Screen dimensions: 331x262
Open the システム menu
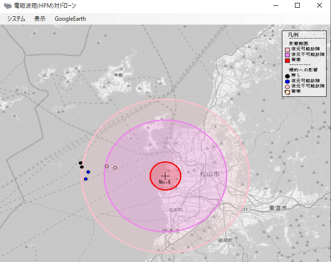coord(16,19)
